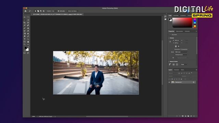The image size is (219, 123).
Task: Hide the Background layer visibility eye
Action: [169, 82]
